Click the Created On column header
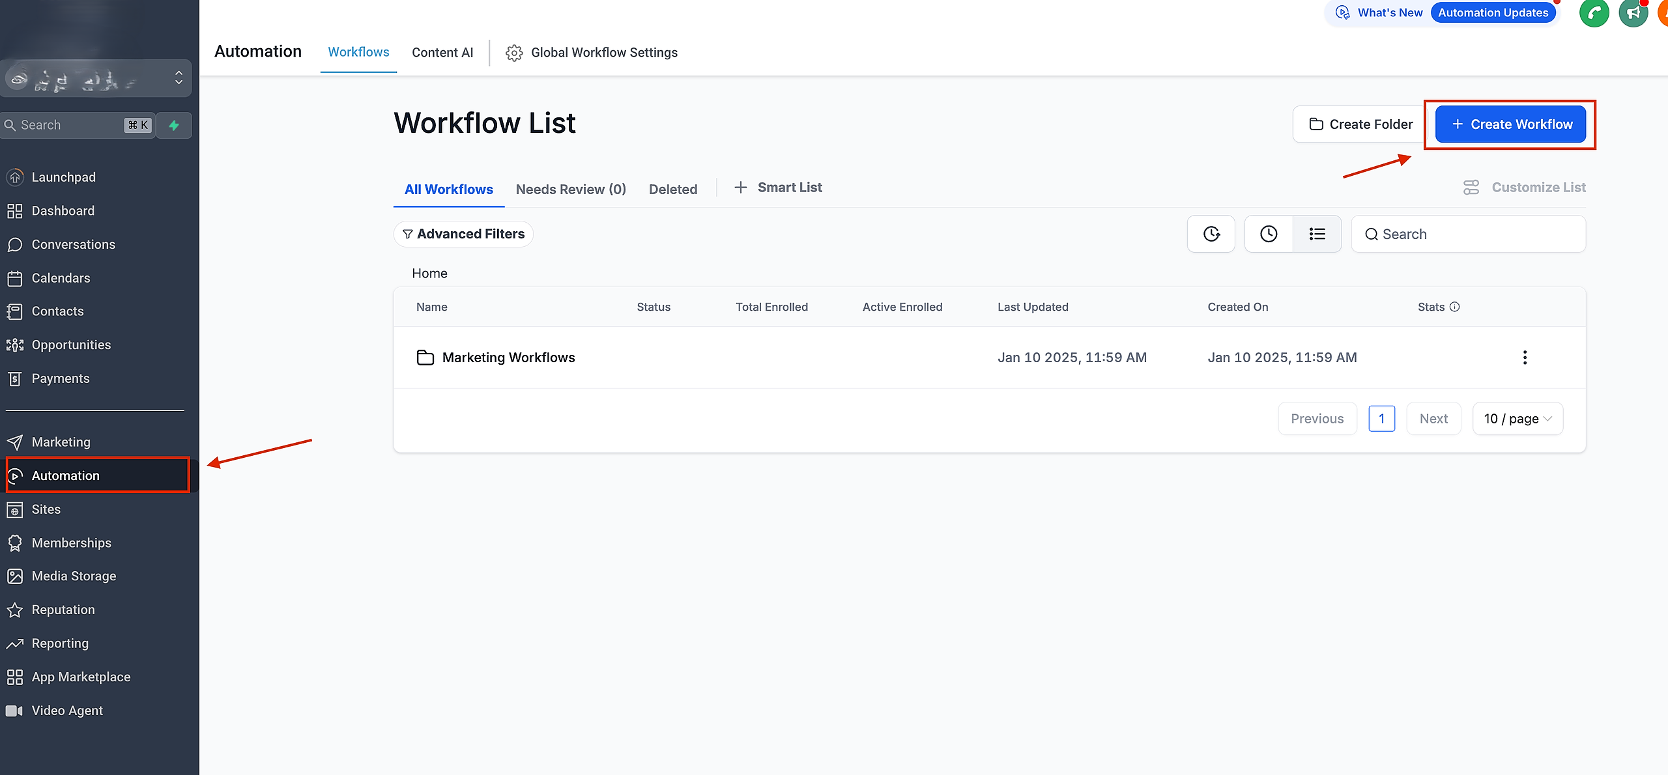This screenshot has height=775, width=1668. 1238,307
